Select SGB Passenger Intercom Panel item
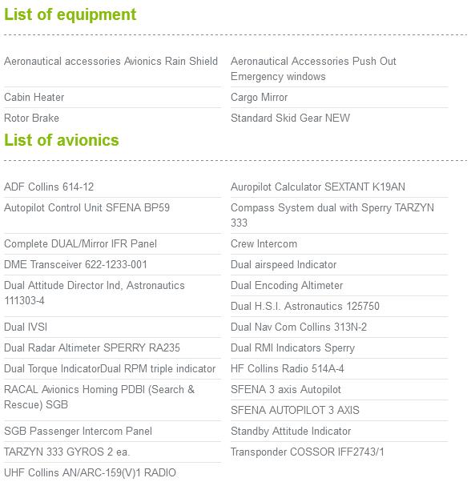 [x=78, y=431]
